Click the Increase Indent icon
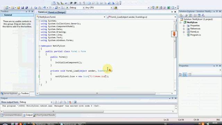 75,3
